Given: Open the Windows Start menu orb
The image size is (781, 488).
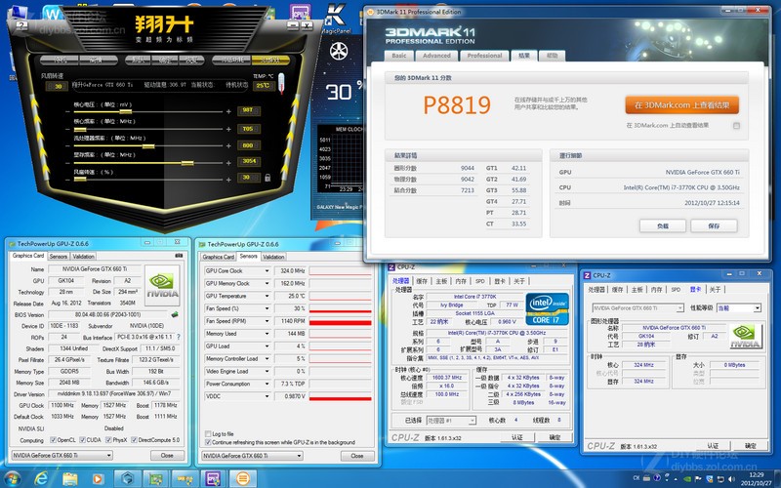Looking at the screenshot, I should pyautogui.click(x=12, y=478).
